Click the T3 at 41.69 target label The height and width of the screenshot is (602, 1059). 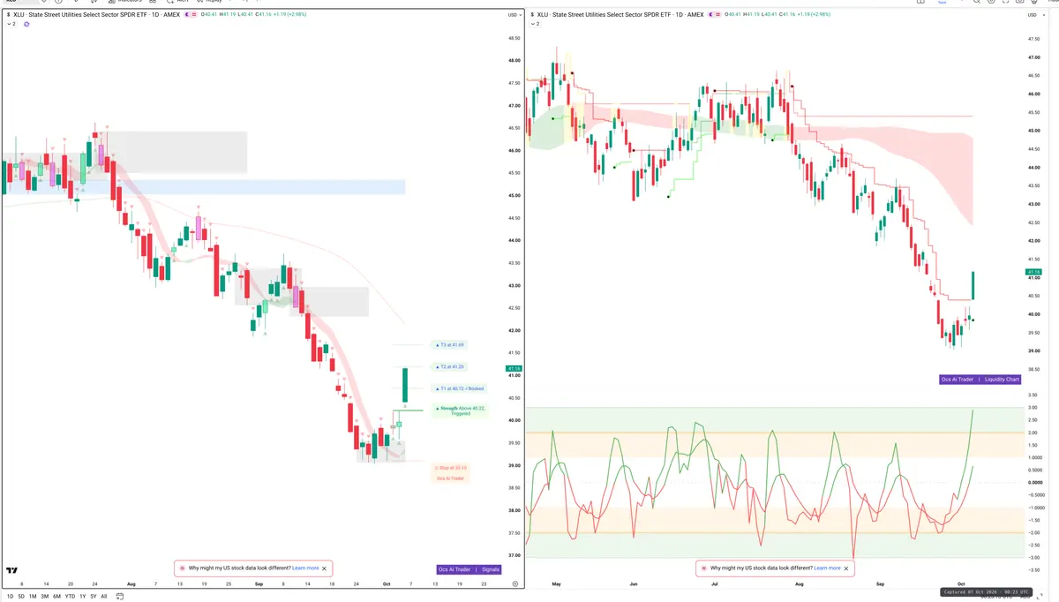point(451,345)
